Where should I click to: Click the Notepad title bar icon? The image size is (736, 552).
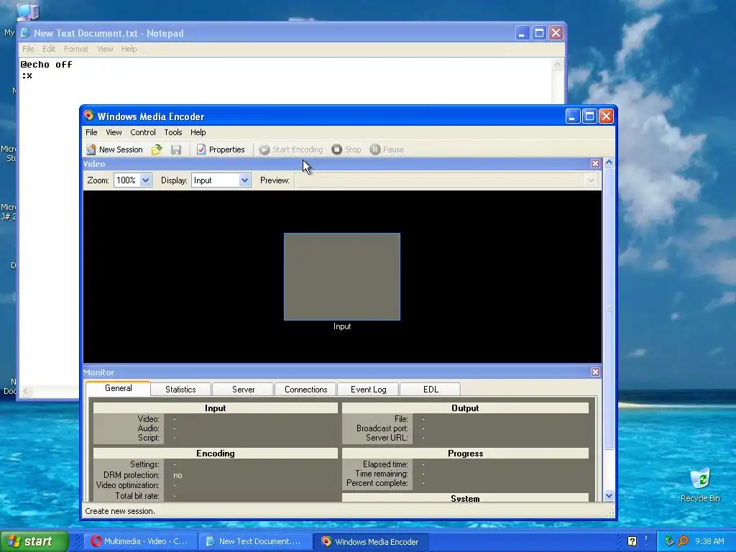click(25, 33)
